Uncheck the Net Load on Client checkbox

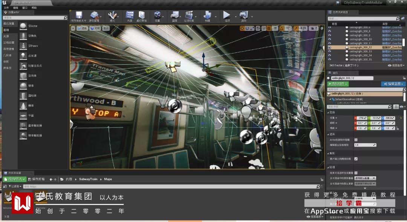coord(356,159)
